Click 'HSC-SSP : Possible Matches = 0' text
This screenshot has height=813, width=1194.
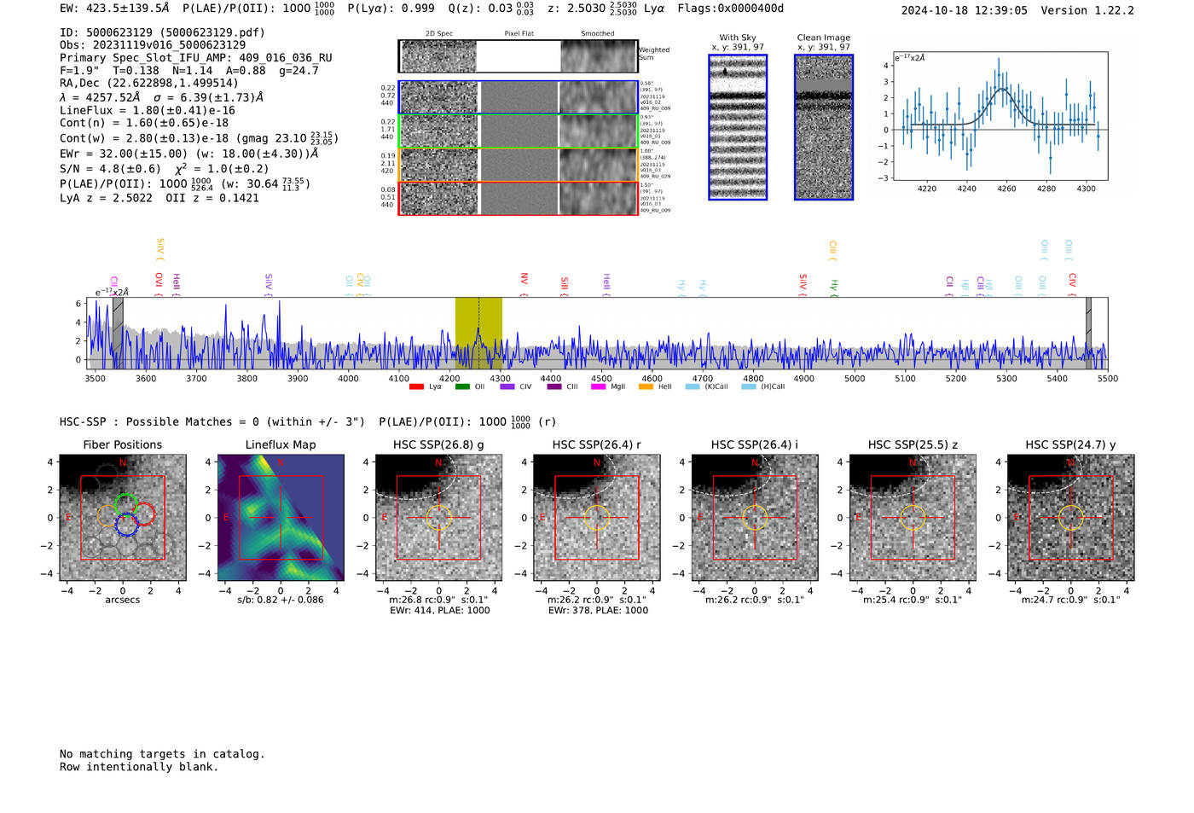coord(159,421)
